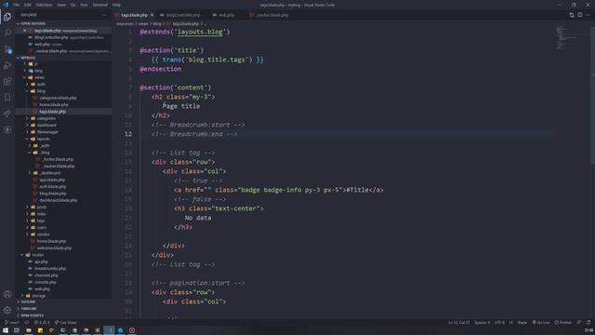595x335 pixels.
Task: Expand the Outline section
Action: [63, 301]
